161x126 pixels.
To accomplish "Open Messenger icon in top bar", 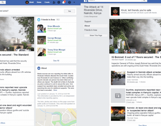I will pos(59,2).
